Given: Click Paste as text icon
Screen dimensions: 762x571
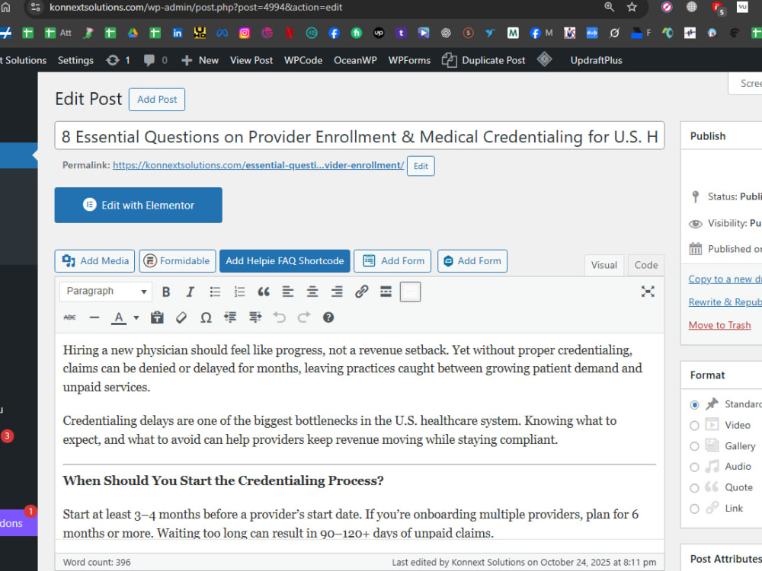Looking at the screenshot, I should tap(157, 317).
